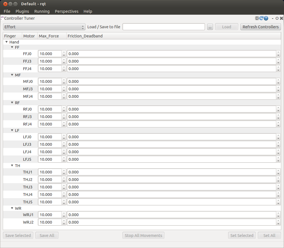
Task: Click the '...' browse file button
Action: click(x=210, y=27)
